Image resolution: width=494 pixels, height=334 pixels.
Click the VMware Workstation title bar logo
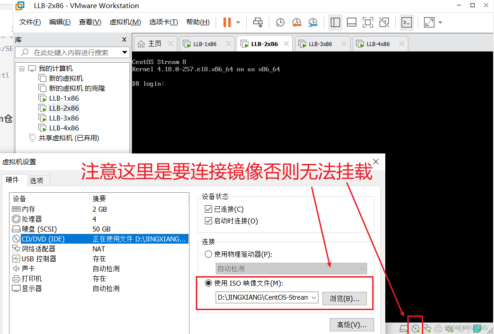tap(20, 6)
